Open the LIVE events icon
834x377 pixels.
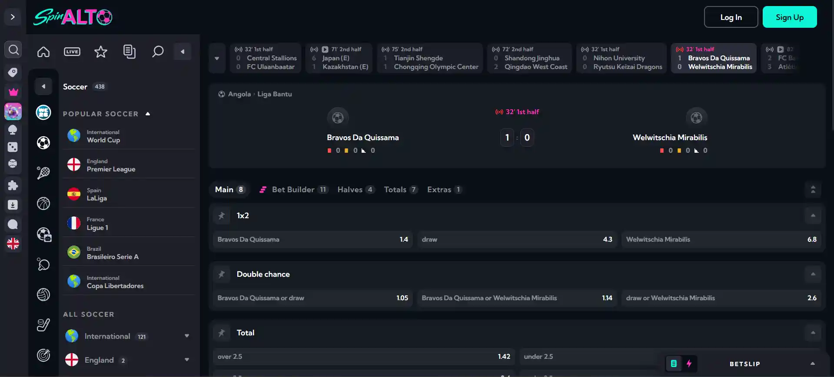click(72, 52)
